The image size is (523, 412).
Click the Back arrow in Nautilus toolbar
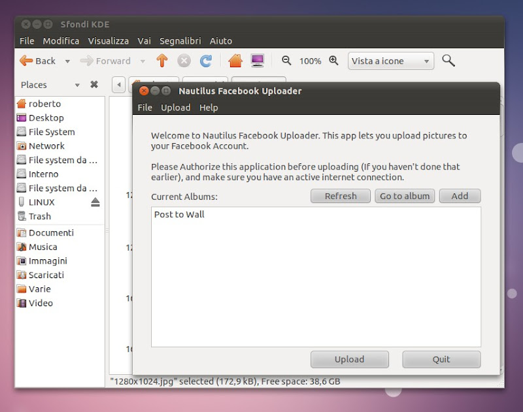tap(37, 61)
